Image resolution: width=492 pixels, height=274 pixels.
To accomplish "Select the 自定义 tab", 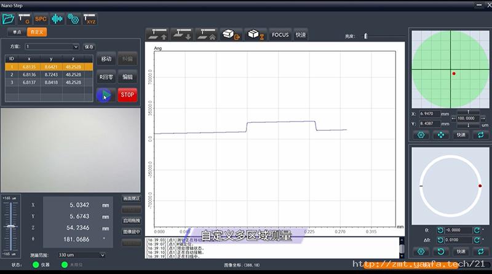I will 37,32.
